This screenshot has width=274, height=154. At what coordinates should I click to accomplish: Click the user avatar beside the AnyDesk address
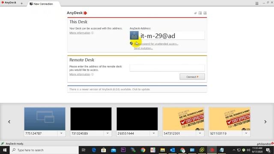(134, 35)
